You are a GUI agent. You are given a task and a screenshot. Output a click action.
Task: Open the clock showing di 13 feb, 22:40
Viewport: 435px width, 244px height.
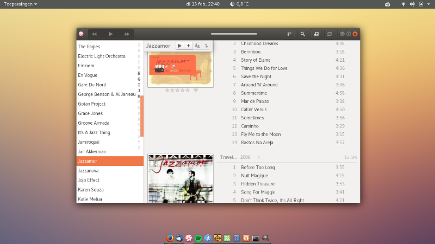click(x=203, y=4)
